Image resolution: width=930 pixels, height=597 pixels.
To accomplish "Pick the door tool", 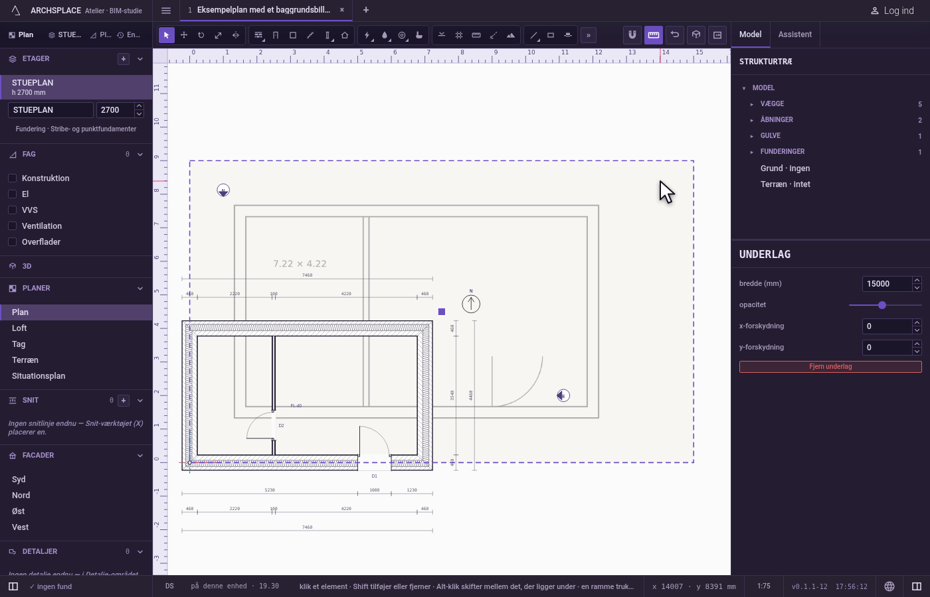I will [276, 35].
